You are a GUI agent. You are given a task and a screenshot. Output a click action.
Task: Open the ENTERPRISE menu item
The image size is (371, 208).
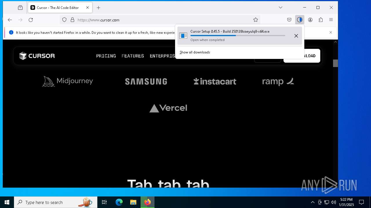(x=162, y=56)
